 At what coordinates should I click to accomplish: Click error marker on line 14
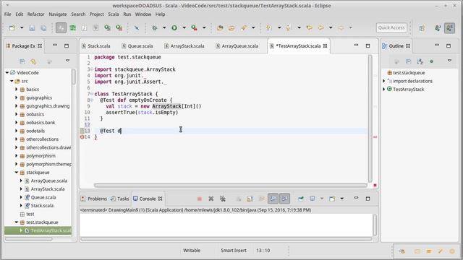pyautogui.click(x=82, y=136)
